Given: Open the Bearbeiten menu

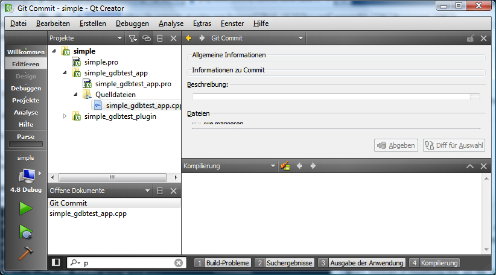Looking at the screenshot, I should 53,24.
